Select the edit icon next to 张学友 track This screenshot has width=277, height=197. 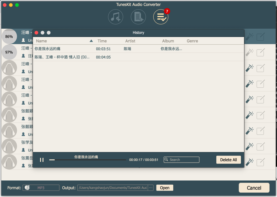coord(260,146)
